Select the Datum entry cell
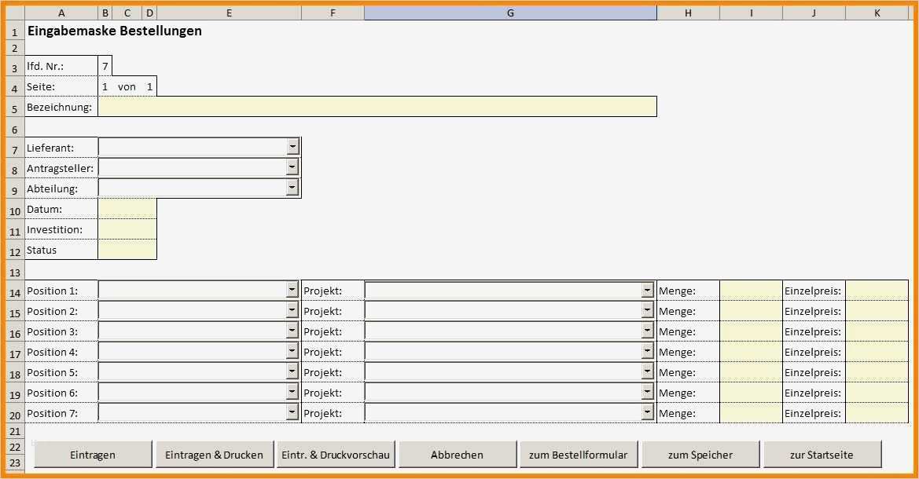 [127, 208]
